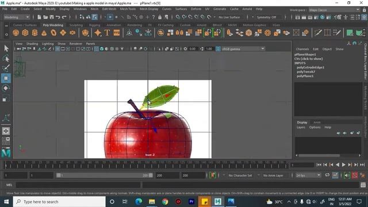Toggle Auto Keyframe button

click(355, 175)
